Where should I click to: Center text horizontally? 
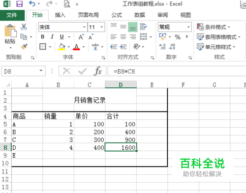123,37
